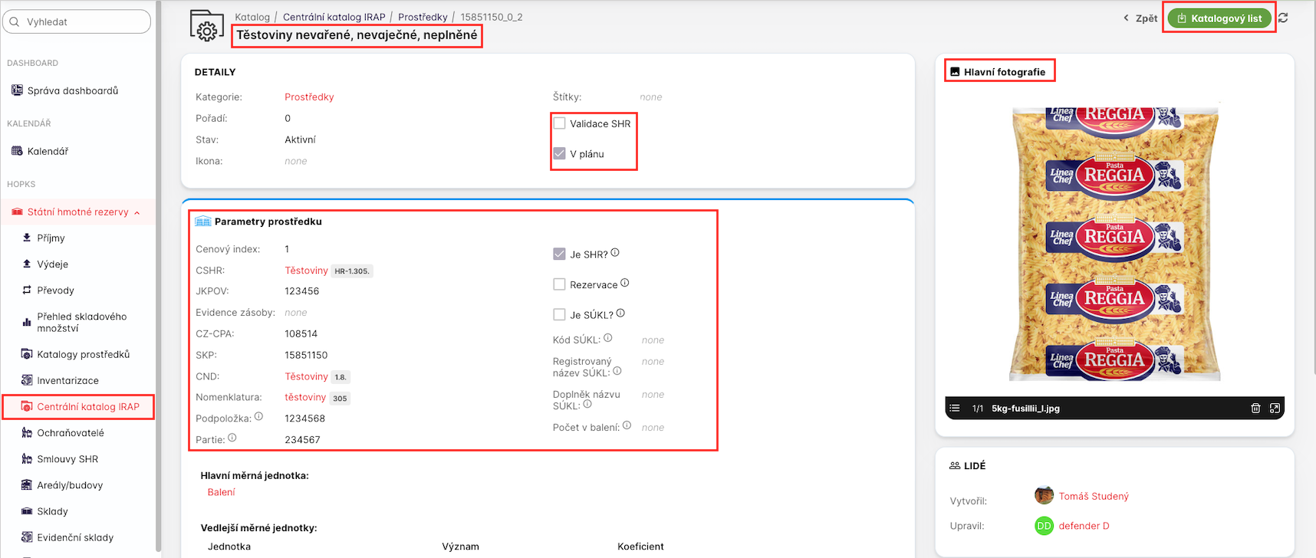The width and height of the screenshot is (1316, 558).
Task: Open the Tomáš Studený profile link
Action: click(1093, 497)
